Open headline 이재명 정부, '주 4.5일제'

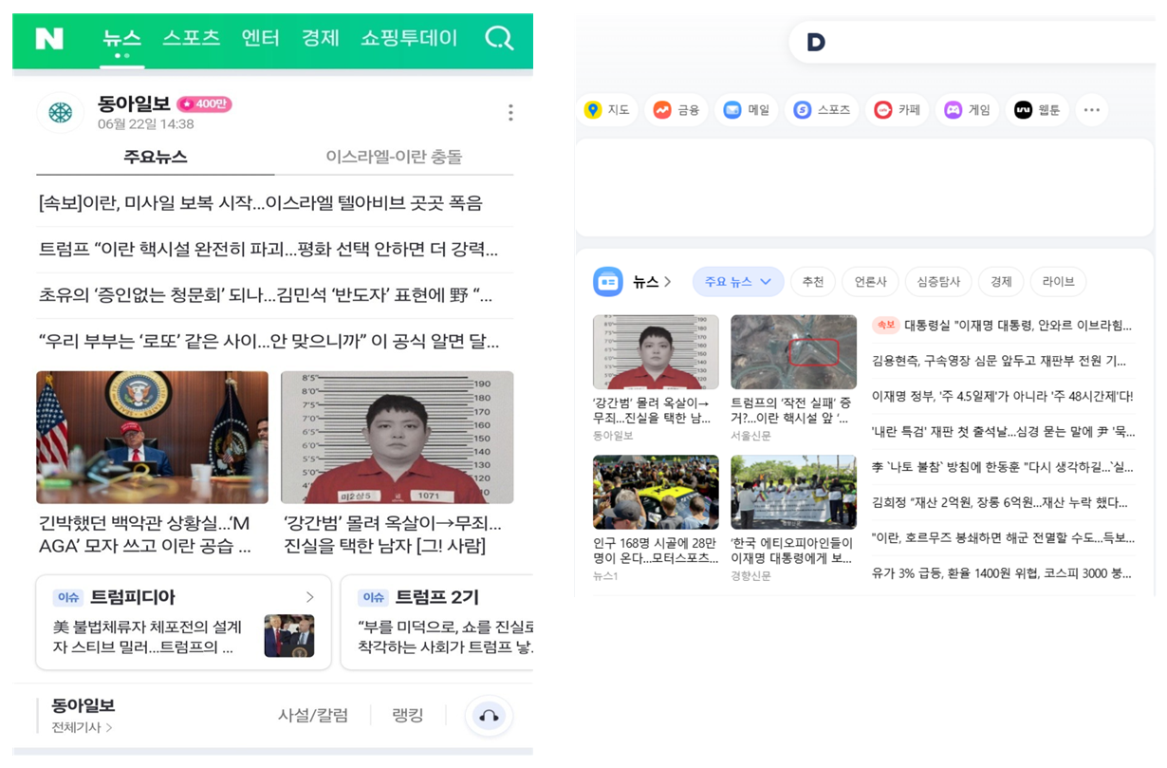click(x=1002, y=396)
